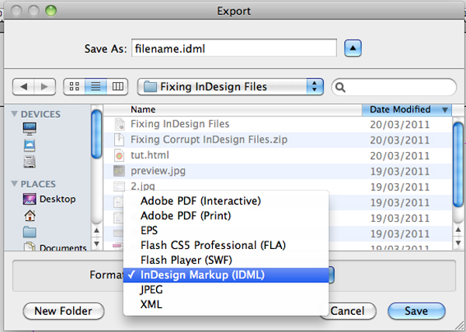Select the Fixing Corrupt InDesign Files.zip row

277,140
